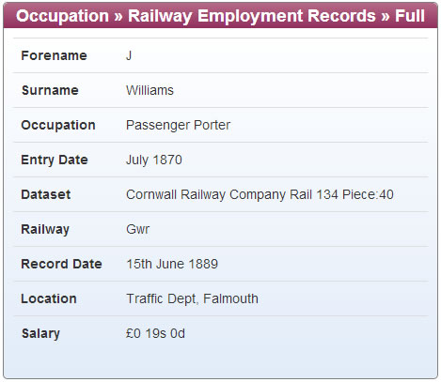Click the July 1870 entry date
The width and height of the screenshot is (441, 382).
pyautogui.click(x=154, y=160)
